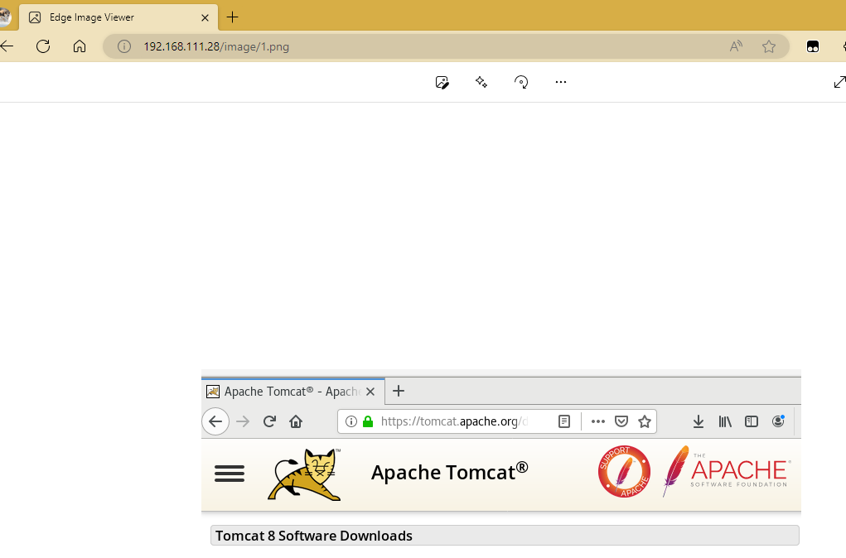
Task: Expand the image viewer to full screen
Action: pyautogui.click(x=839, y=82)
